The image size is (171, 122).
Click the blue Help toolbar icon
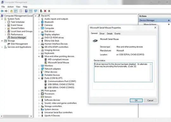point(26,11)
